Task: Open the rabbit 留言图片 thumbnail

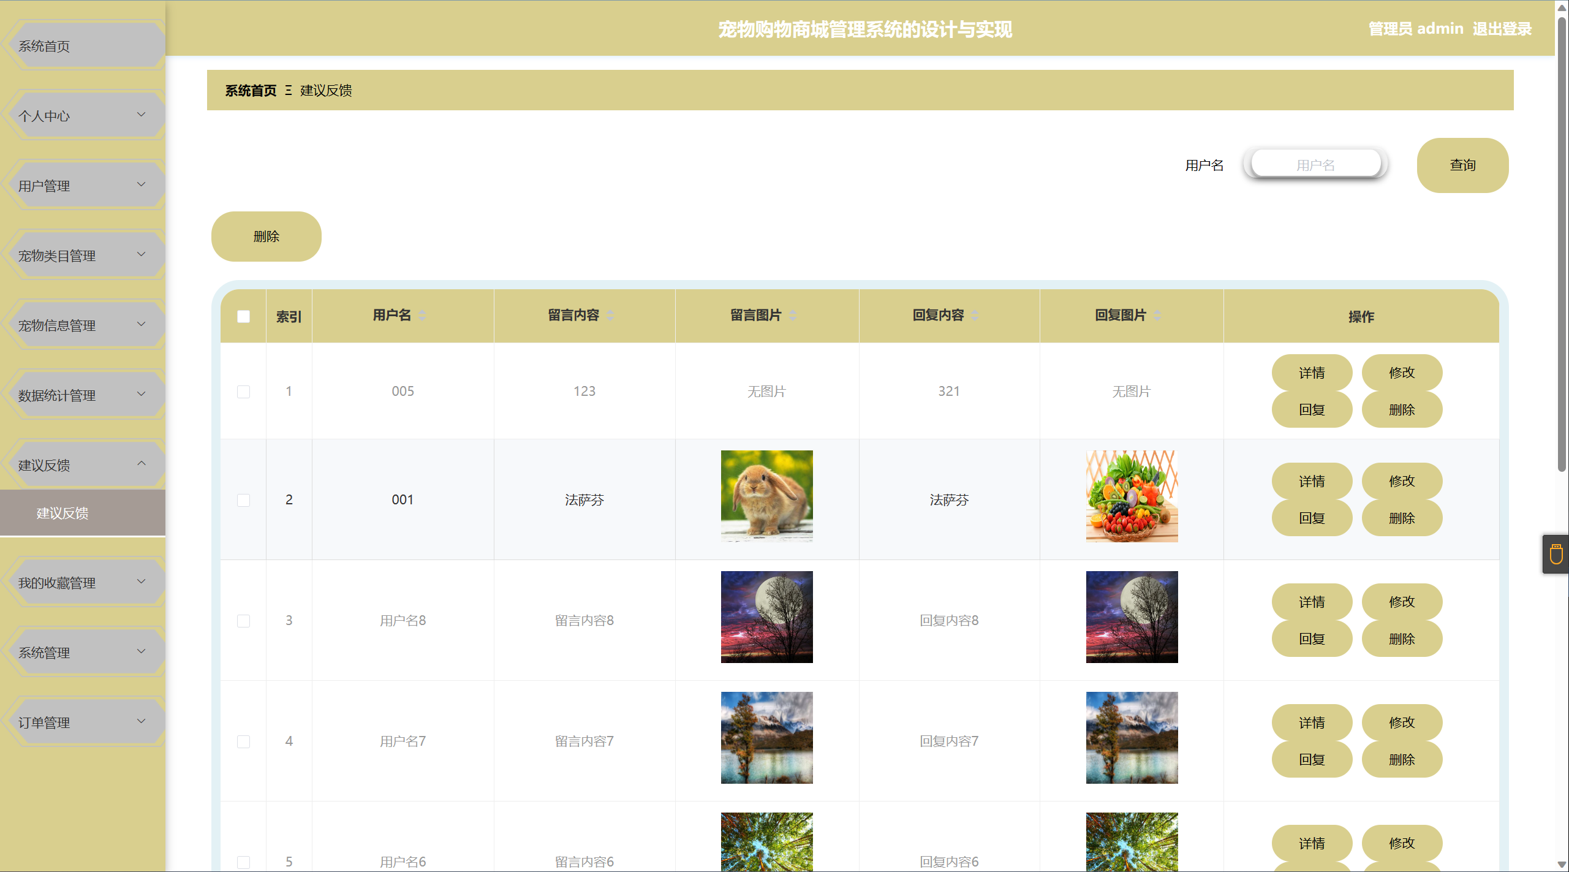Action: click(x=766, y=496)
